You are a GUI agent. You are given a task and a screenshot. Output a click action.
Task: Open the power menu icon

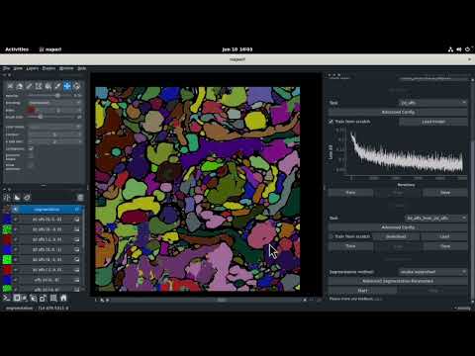click(x=467, y=49)
